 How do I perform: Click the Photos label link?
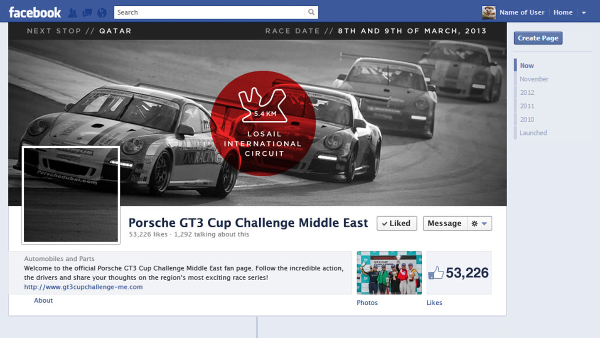[367, 303]
